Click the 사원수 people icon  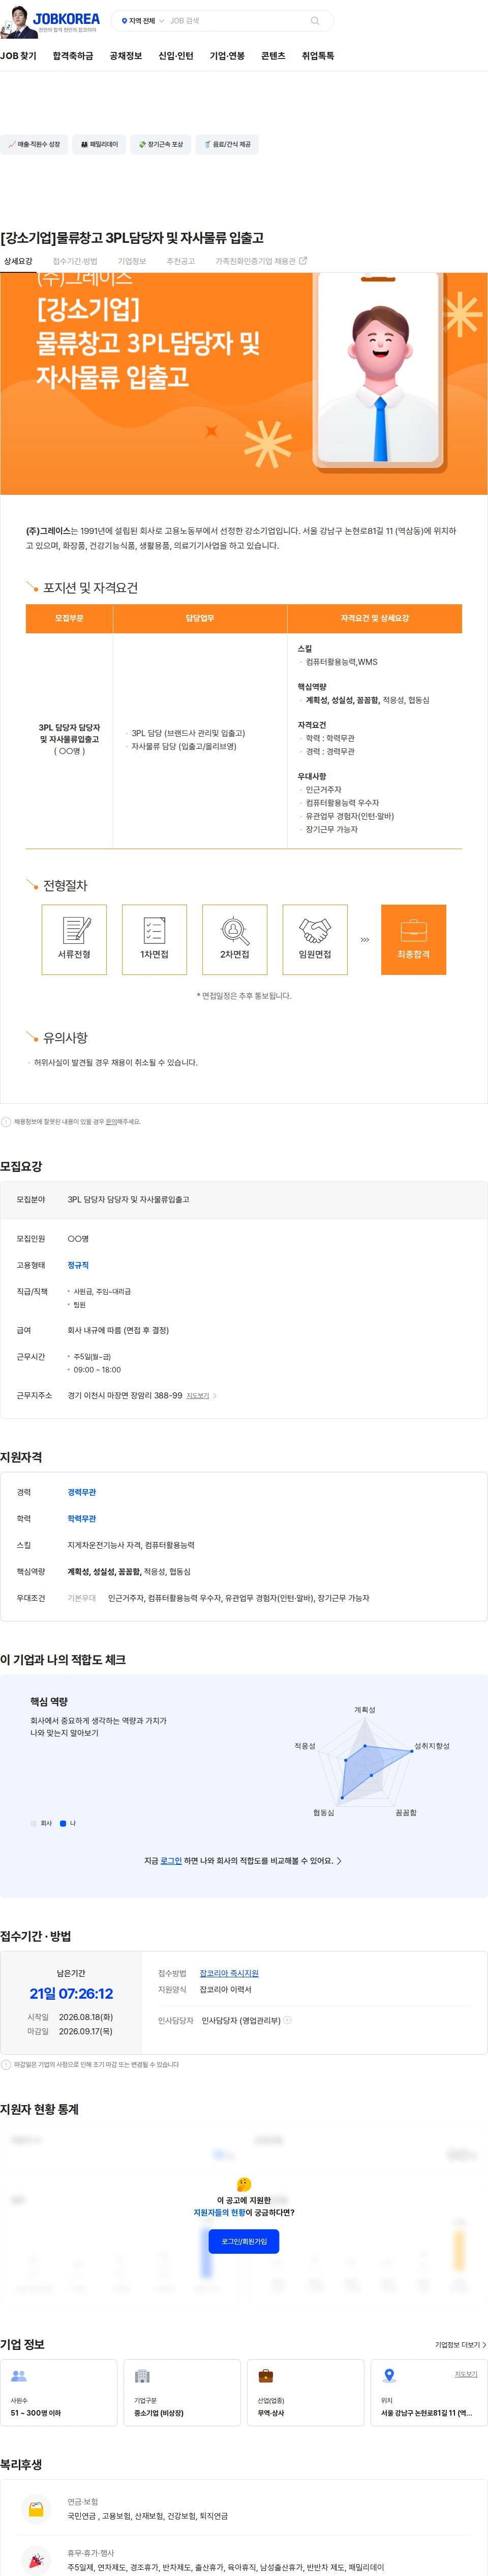(x=19, y=2376)
